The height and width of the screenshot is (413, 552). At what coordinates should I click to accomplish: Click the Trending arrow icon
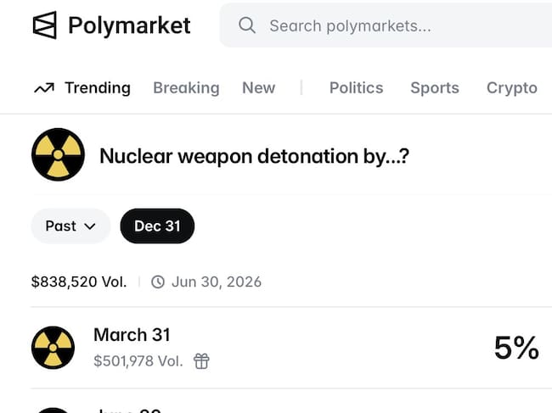[x=44, y=88]
